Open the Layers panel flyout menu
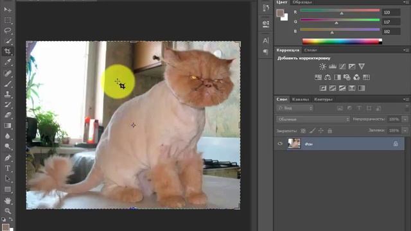Screen dimensions: 411x231 406,99
